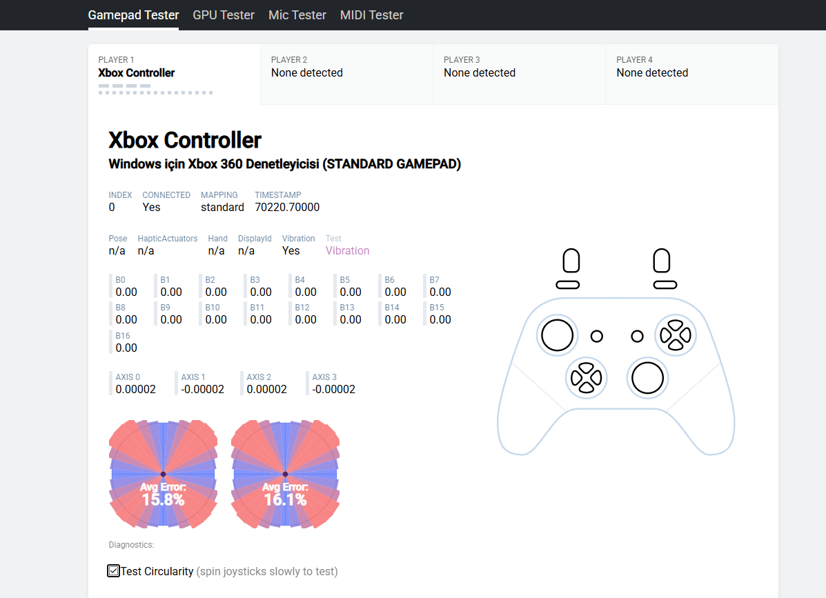Select Player 1 Xbox Controller tab
The width and height of the screenshot is (826, 598).
pos(175,74)
